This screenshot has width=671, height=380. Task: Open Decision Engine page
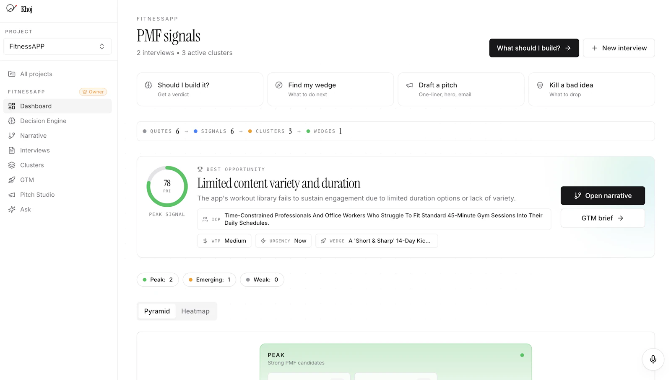tap(57, 121)
